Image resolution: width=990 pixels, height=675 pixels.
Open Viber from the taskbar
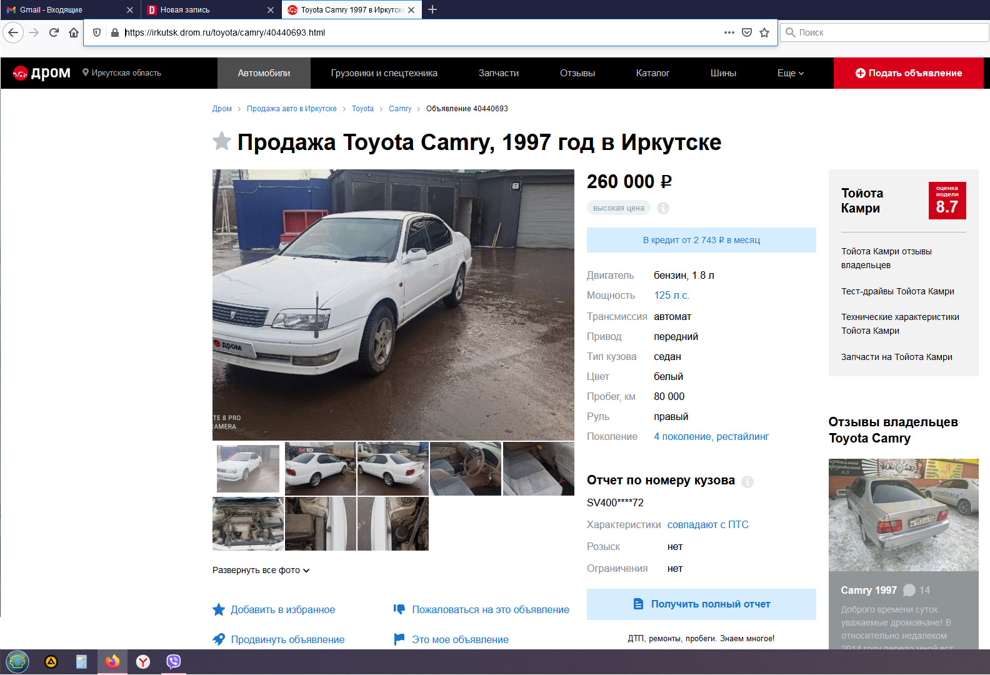(x=174, y=662)
